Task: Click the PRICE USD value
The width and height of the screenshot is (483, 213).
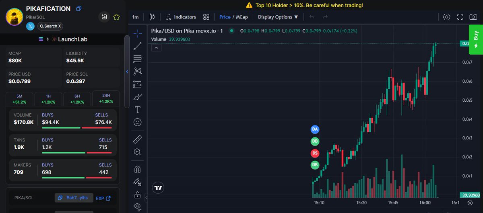Action: click(19, 82)
